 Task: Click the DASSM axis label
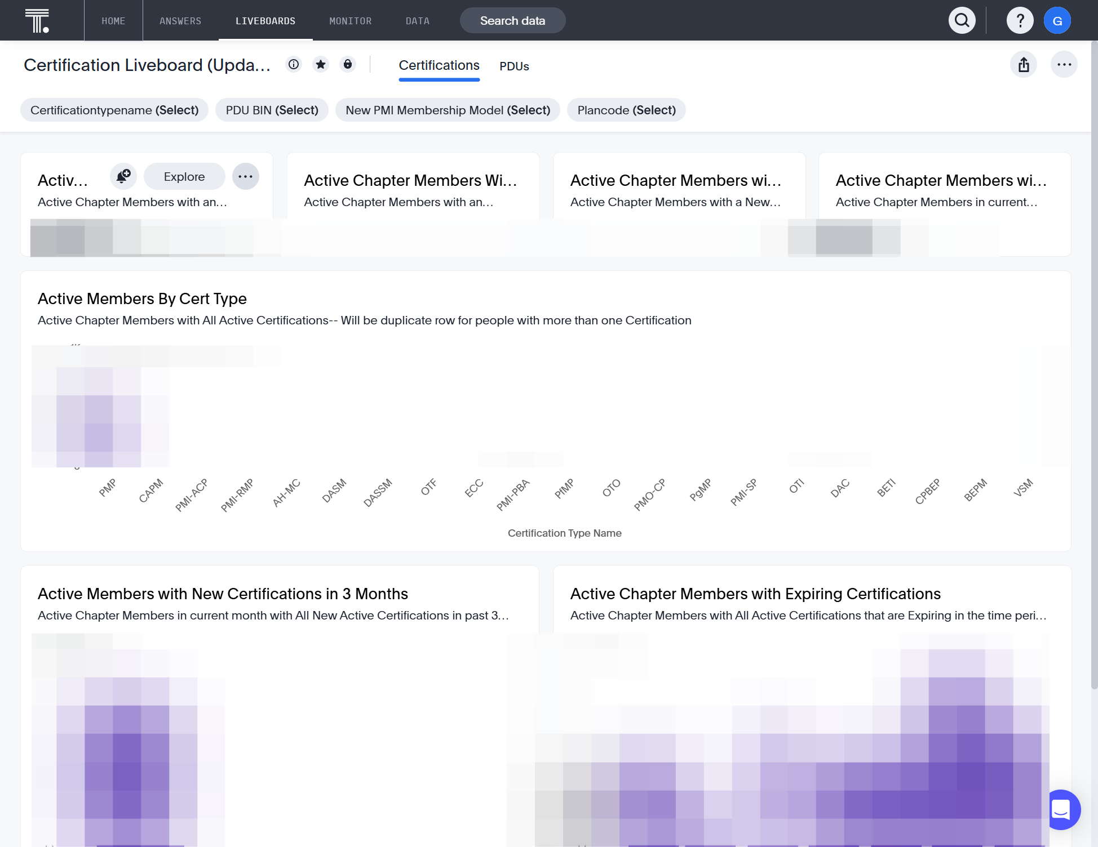coord(378,493)
